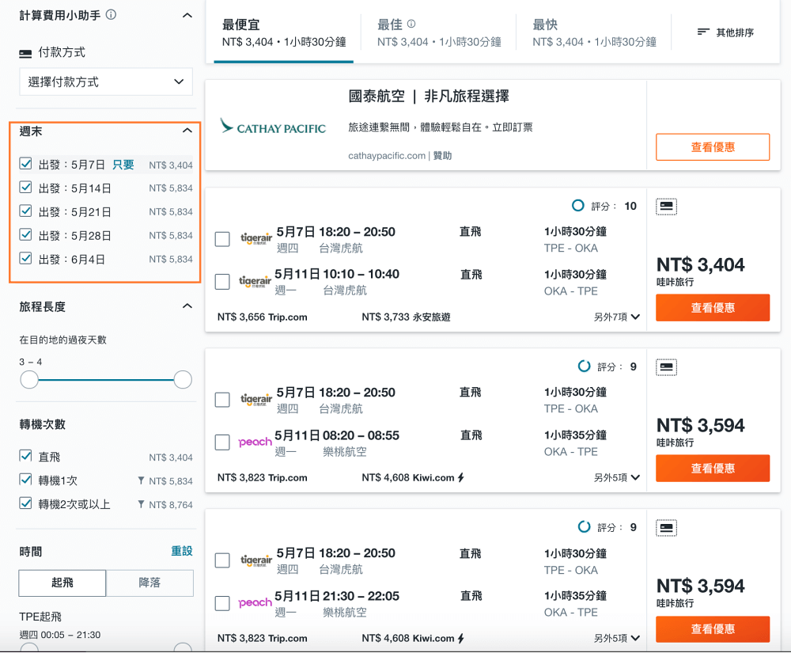Viewport: 791px width, 653px height.
Task: Open the 選擇付款方式 dropdown
Action: coord(106,82)
